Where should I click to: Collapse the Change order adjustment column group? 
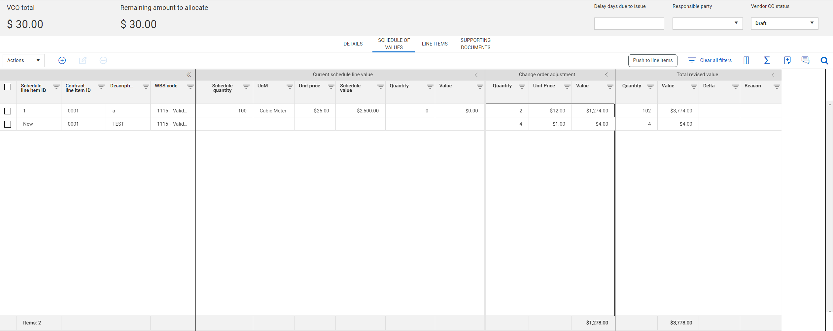606,75
